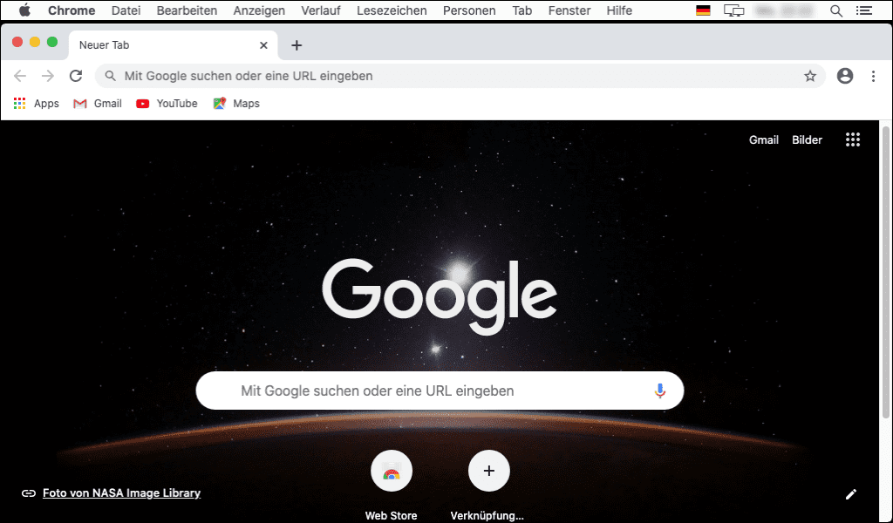Click the German flag input source icon
The width and height of the screenshot is (893, 523).
(704, 10)
